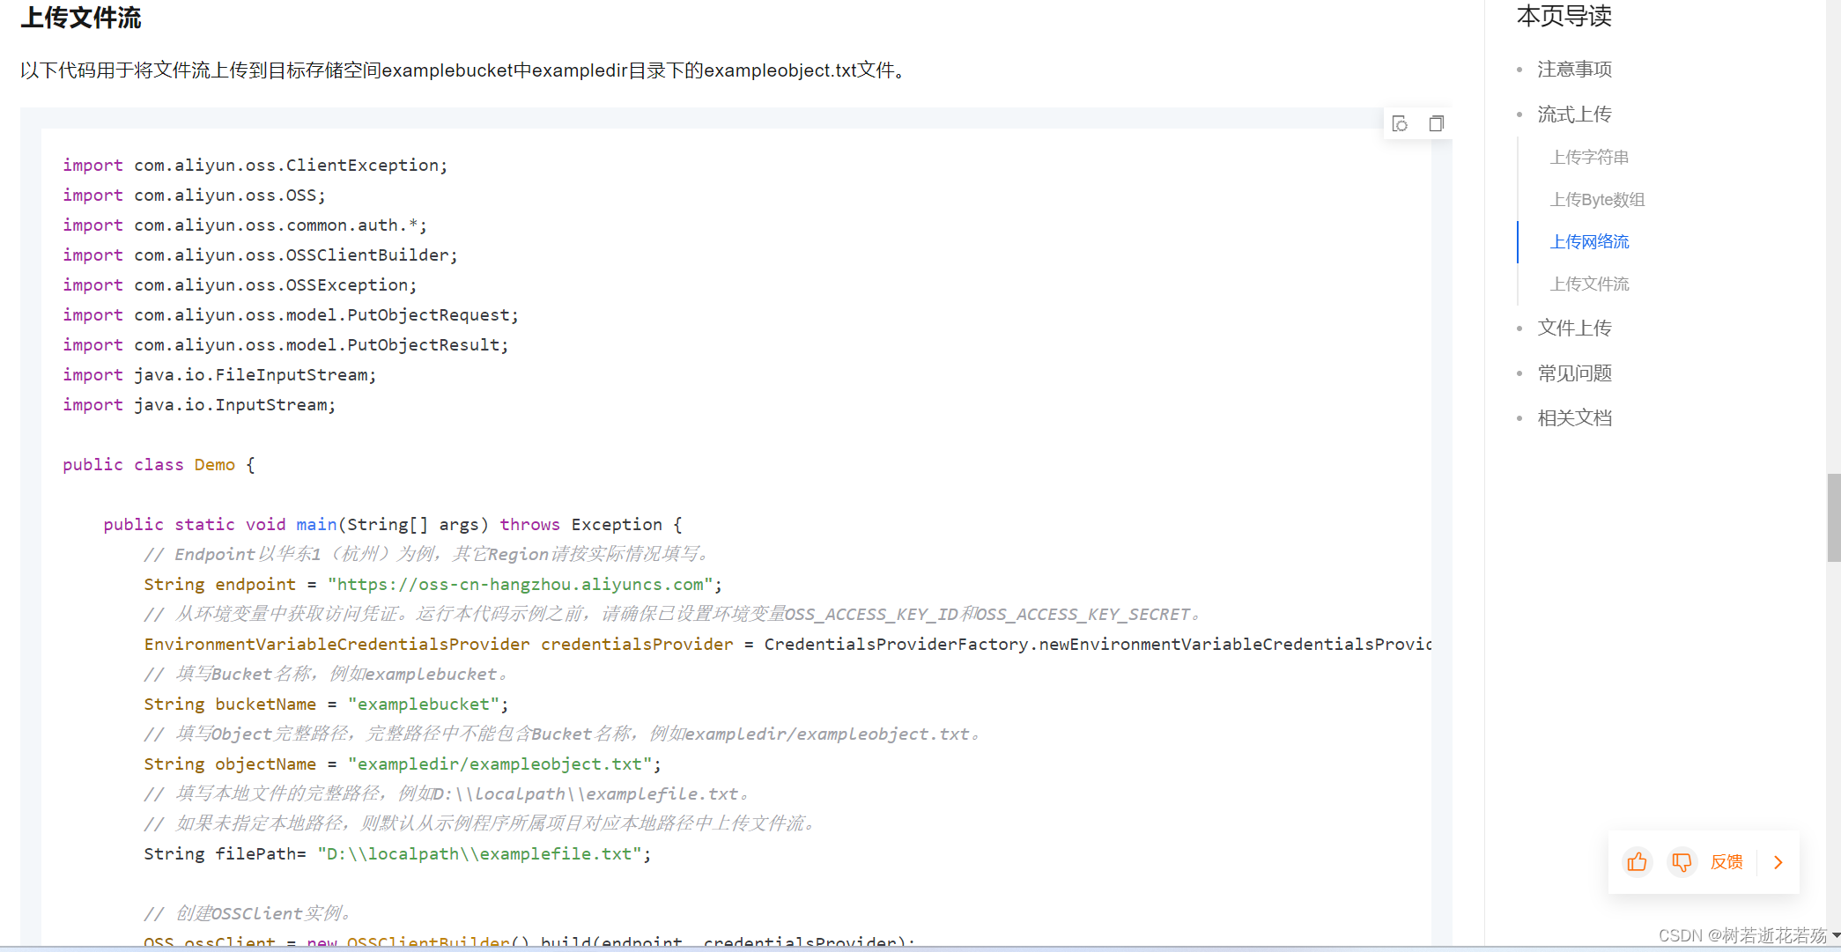Select 上传Byte数组 navigation item
Image resolution: width=1841 pixels, height=952 pixels.
click(x=1597, y=199)
